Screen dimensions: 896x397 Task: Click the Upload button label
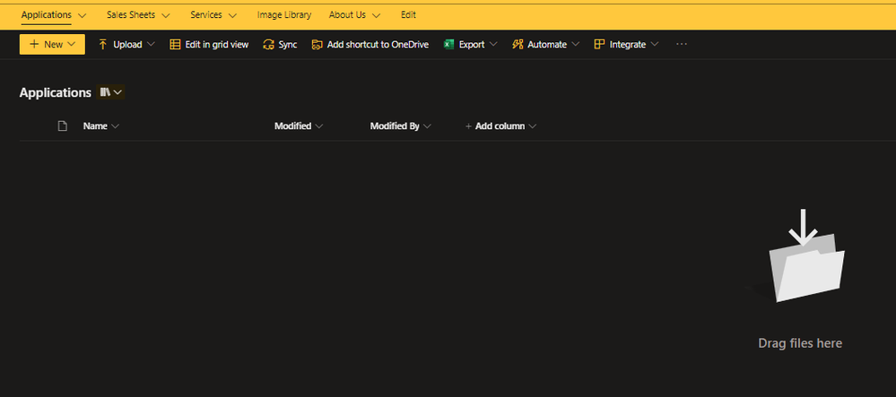(x=127, y=44)
